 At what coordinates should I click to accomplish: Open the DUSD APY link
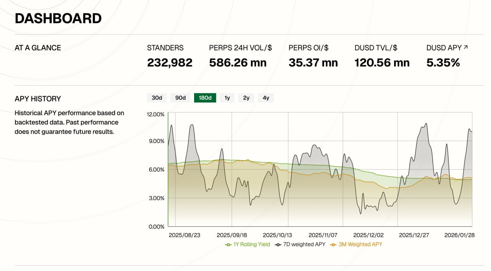point(444,48)
